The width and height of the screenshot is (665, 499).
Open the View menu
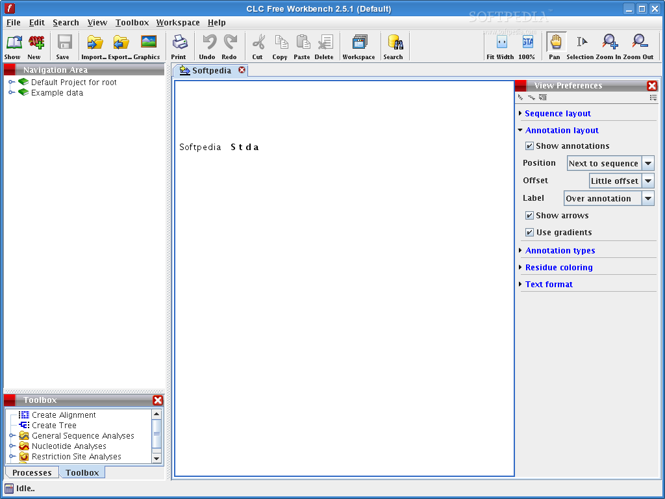(97, 23)
